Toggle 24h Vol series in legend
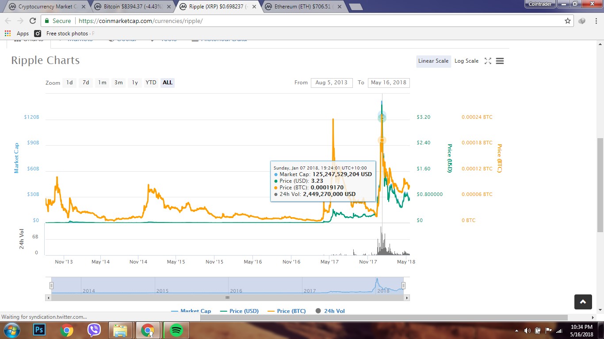604x339 pixels. point(330,311)
